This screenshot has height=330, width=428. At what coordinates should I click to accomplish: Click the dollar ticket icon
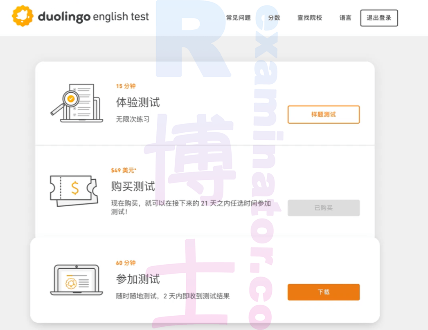coord(74,191)
